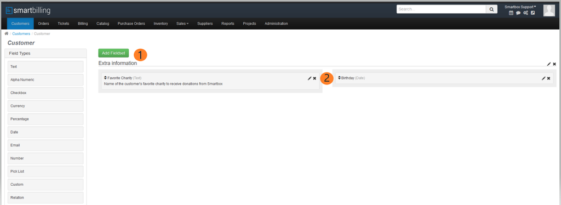Image resolution: width=561 pixels, height=205 pixels.
Task: Click the home icon in the breadcrumb
Action: [7, 33]
